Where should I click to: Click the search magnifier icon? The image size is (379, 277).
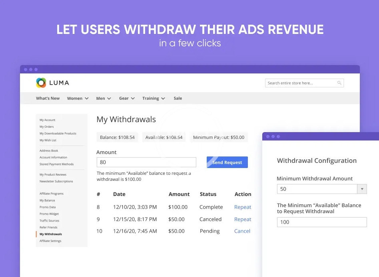[339, 83]
